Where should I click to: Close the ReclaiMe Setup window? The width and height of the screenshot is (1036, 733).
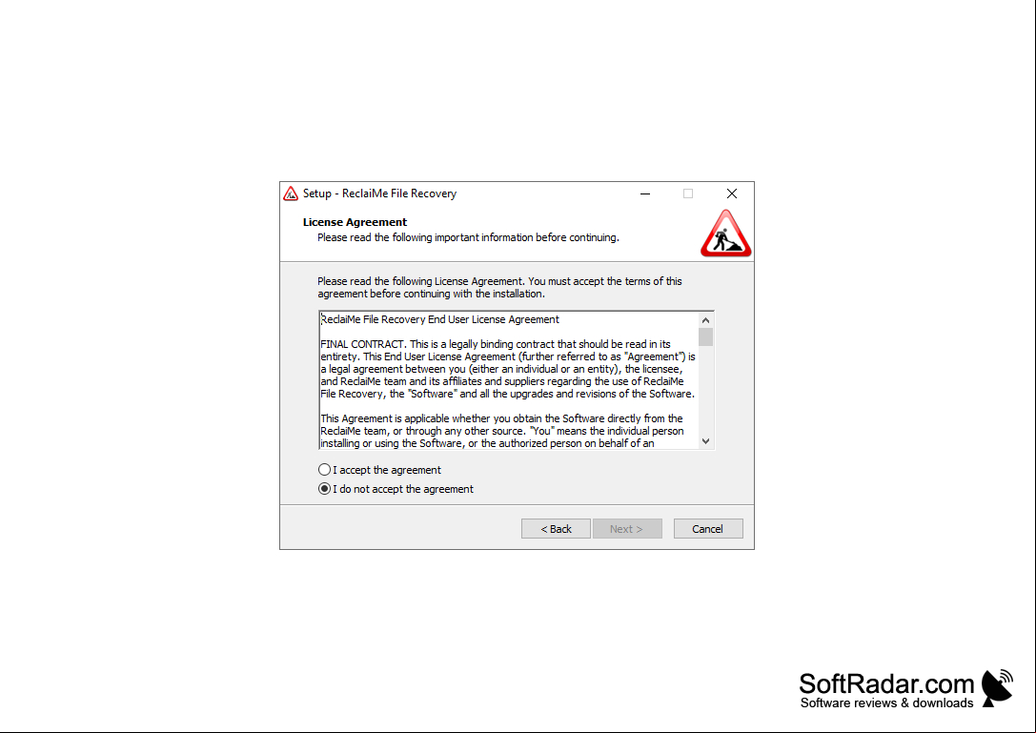731,193
